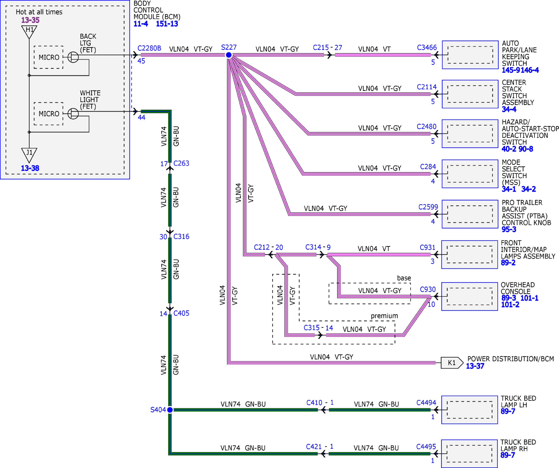Open Center Stack Switch link 34-4

pos(509,109)
